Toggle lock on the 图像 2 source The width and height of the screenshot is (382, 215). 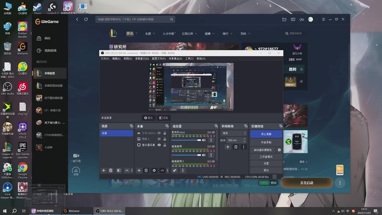[165, 139]
